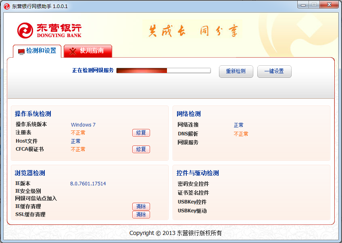Click the USBKey控件 label
The height and width of the screenshot is (243, 342).
point(192,202)
